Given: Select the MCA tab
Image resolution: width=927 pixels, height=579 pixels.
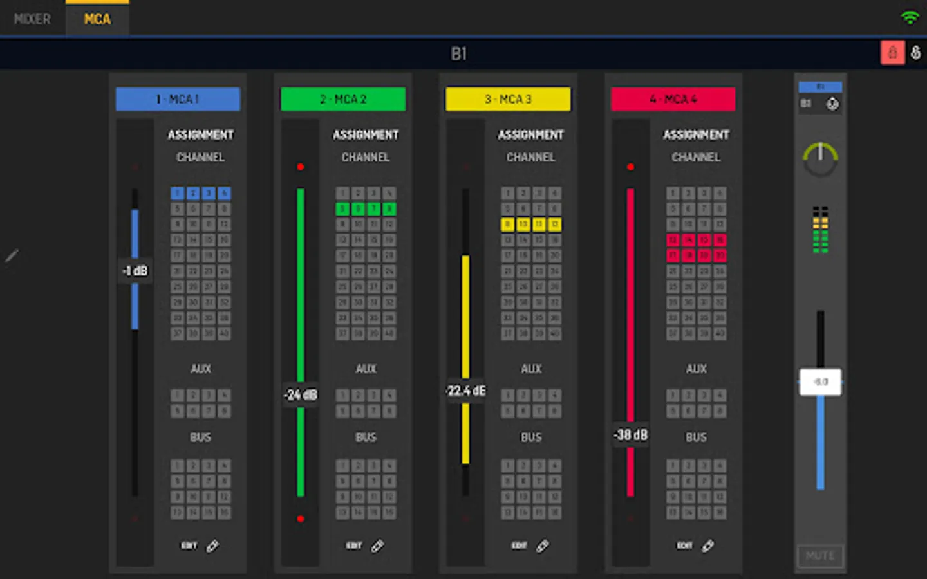Looking at the screenshot, I should 97,19.
